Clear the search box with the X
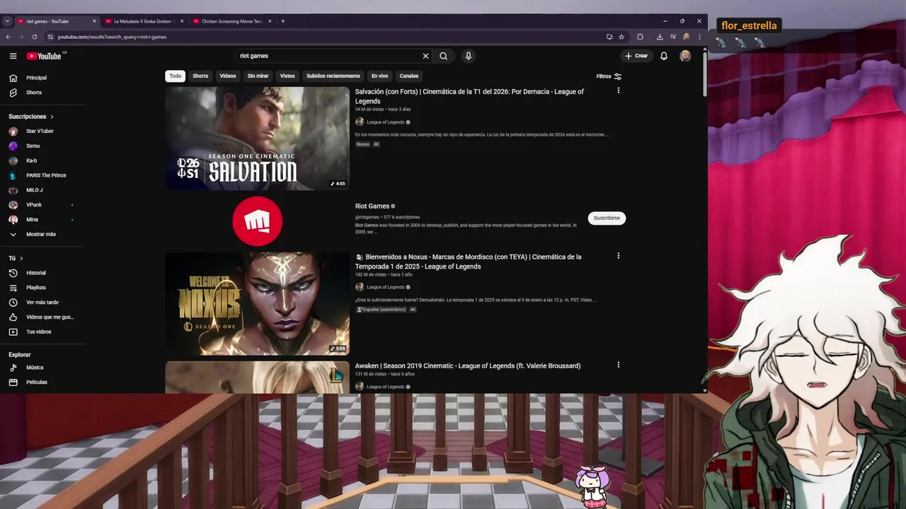This screenshot has height=509, width=906. pos(425,56)
